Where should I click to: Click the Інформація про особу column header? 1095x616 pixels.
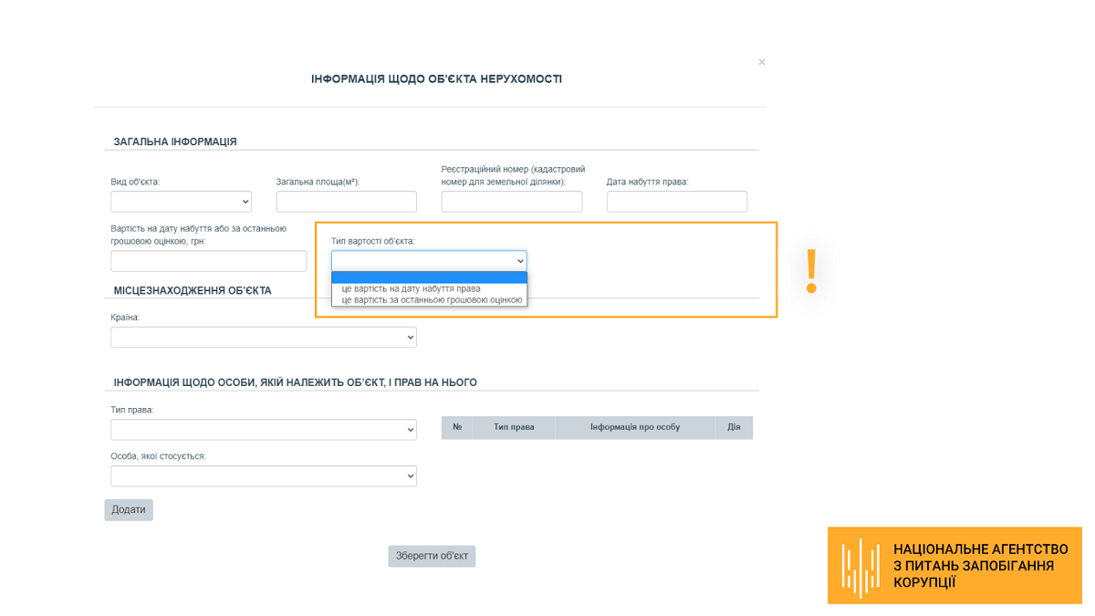[x=634, y=427]
